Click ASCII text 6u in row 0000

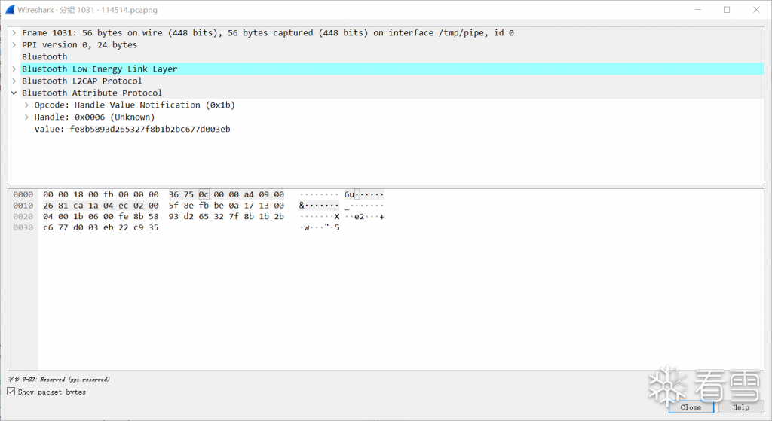349,194
